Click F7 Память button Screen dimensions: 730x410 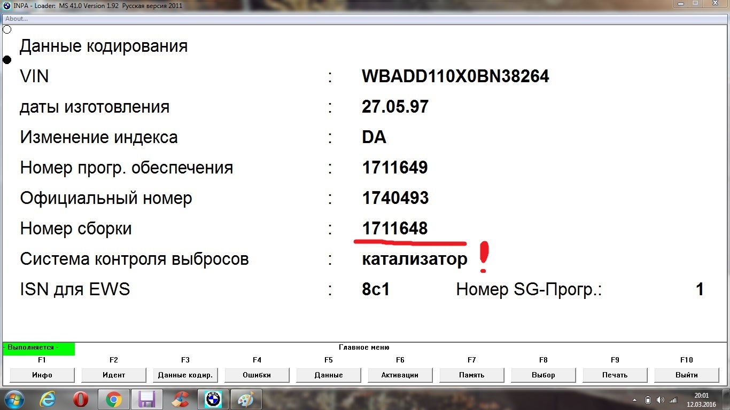pos(472,375)
